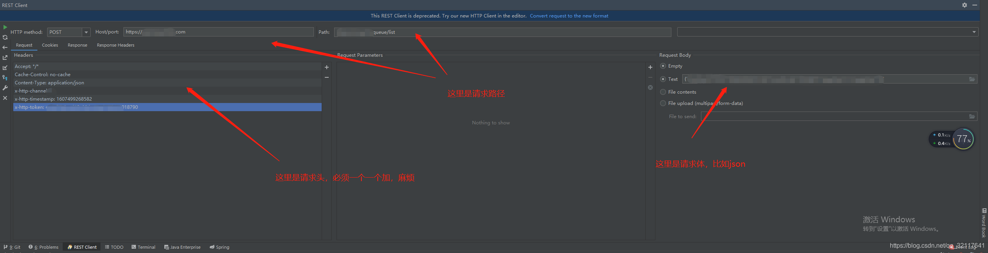Run the HTTP request with the green play icon
The width and height of the screenshot is (988, 253).
[x=5, y=27]
